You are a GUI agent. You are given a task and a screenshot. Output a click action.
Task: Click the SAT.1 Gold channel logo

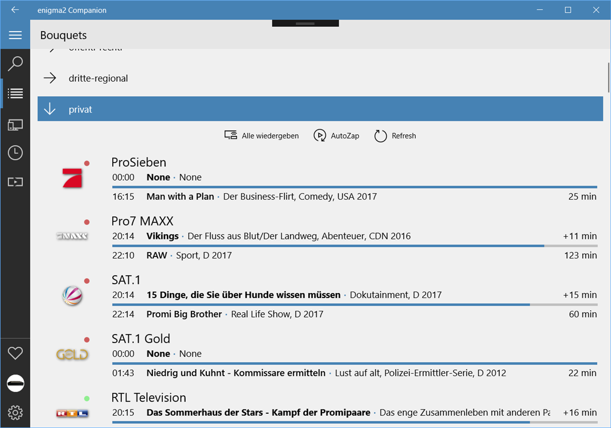coord(72,354)
